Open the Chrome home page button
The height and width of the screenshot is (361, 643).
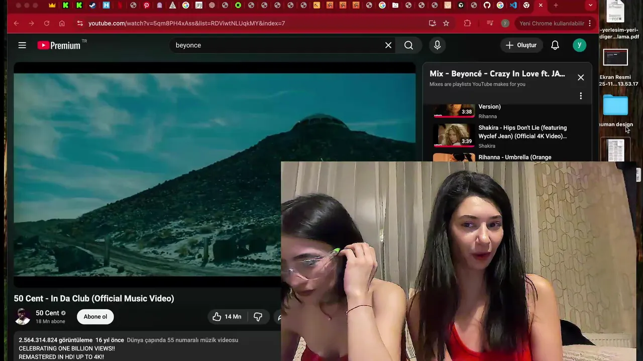click(x=62, y=23)
